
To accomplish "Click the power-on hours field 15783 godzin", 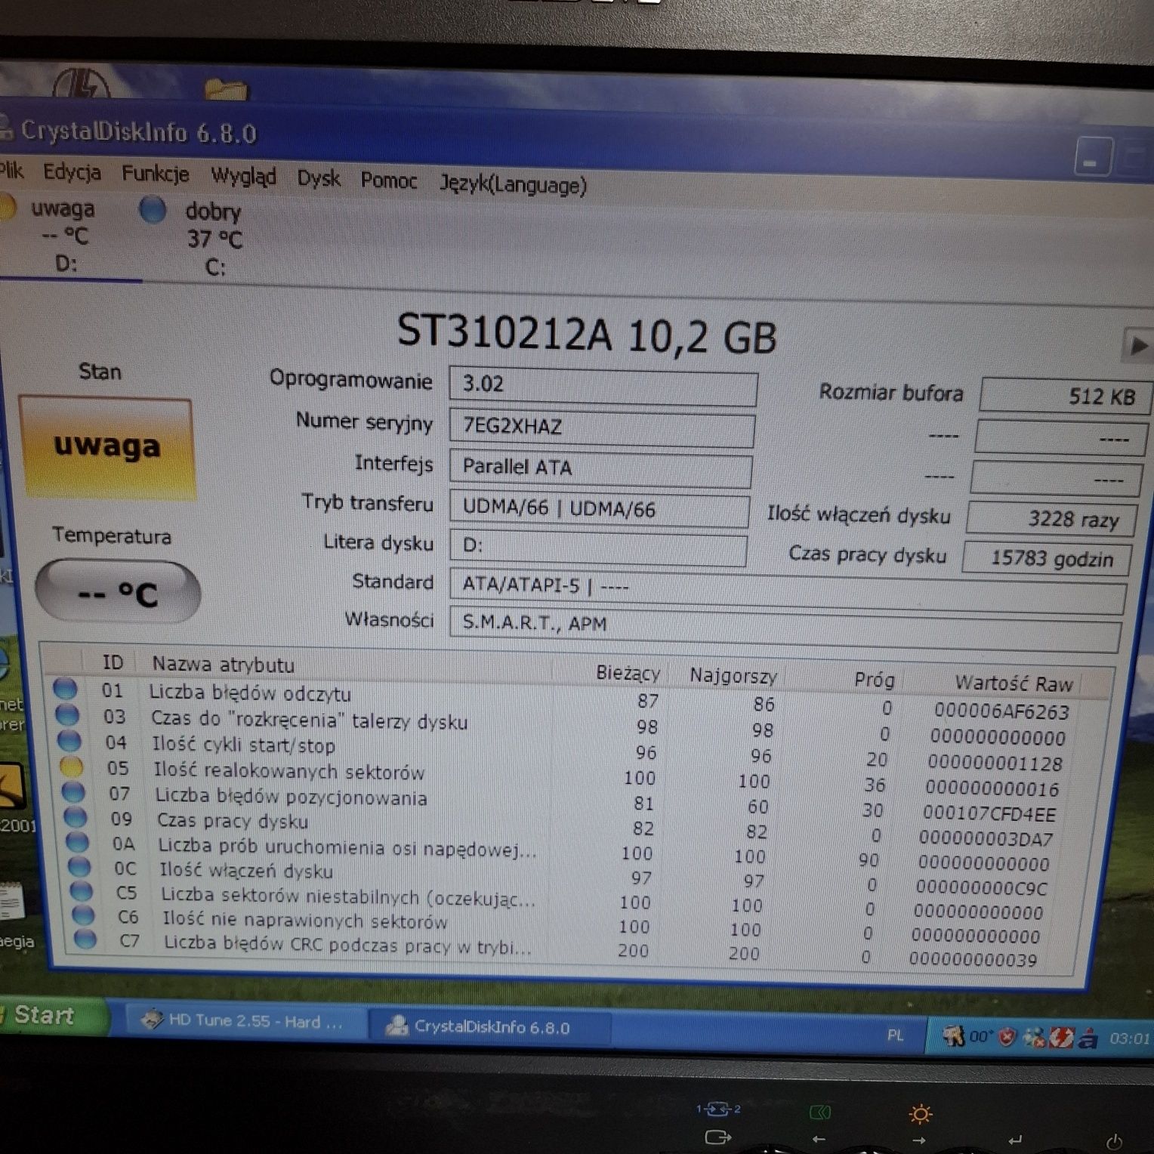I will click(1048, 559).
